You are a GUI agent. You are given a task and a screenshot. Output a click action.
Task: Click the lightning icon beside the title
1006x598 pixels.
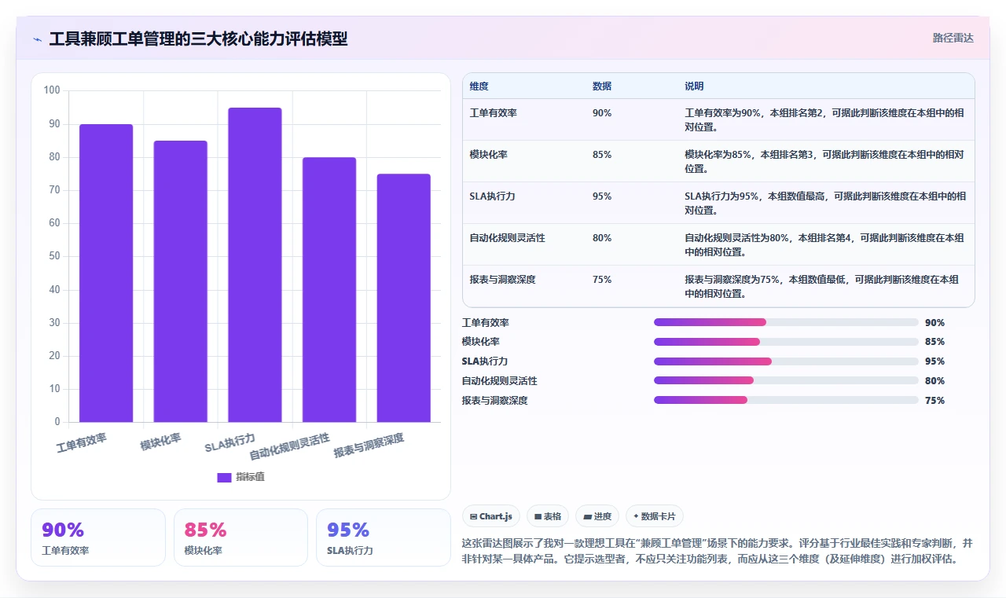[x=38, y=39]
